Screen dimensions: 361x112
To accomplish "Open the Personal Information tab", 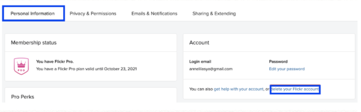I will pos(33,14).
